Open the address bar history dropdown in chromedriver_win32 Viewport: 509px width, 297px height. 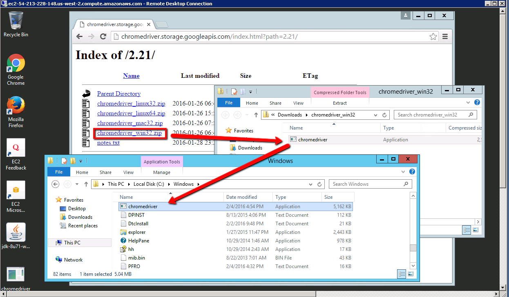tap(375, 114)
